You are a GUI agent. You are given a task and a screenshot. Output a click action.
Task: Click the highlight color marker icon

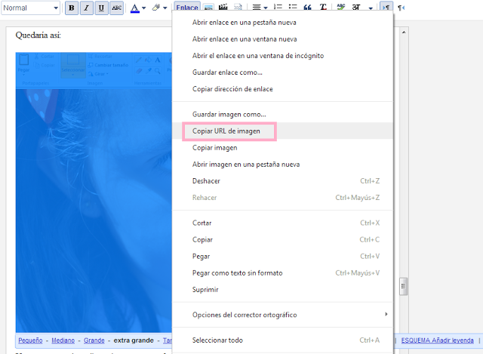coord(156,8)
